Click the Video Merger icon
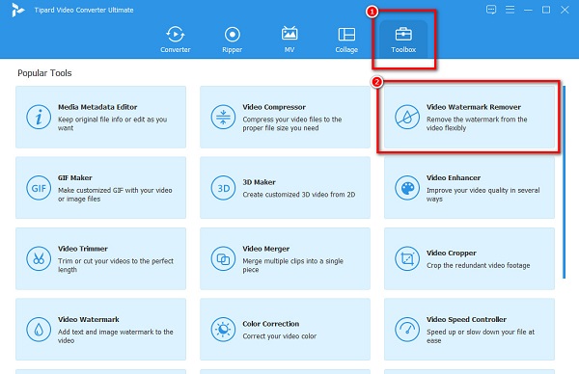The image size is (579, 374). coord(223,258)
